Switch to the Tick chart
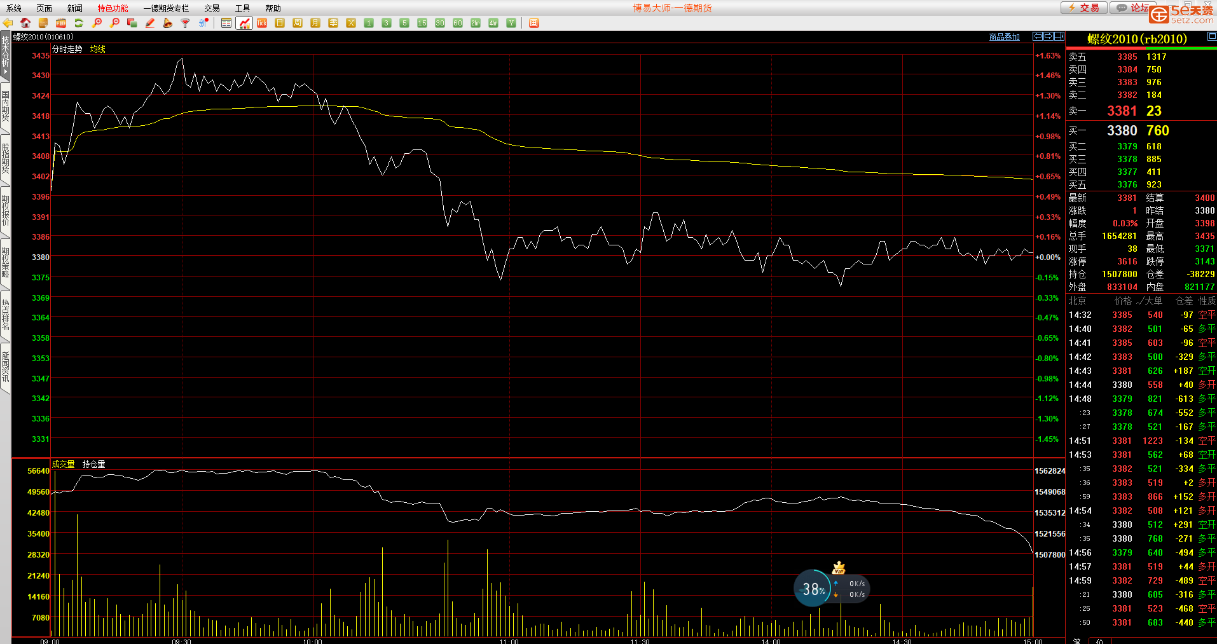This screenshot has width=1217, height=644. 262,23
